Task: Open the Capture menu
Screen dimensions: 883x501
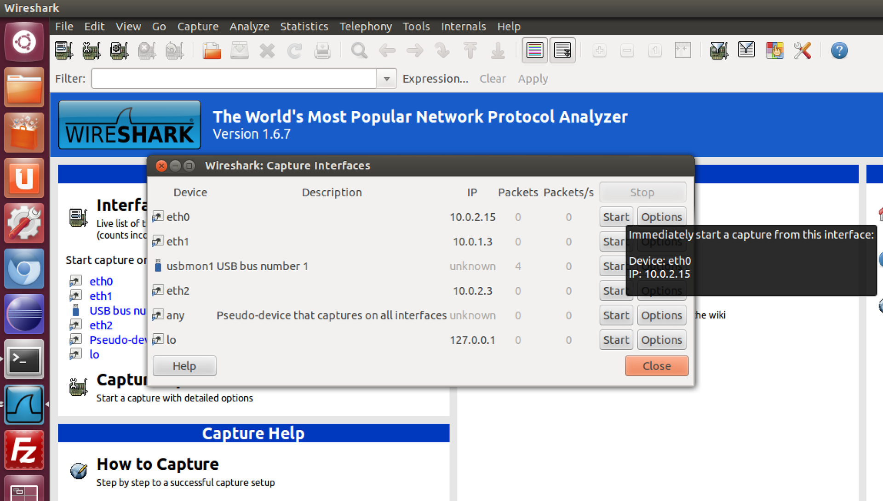Action: [198, 27]
